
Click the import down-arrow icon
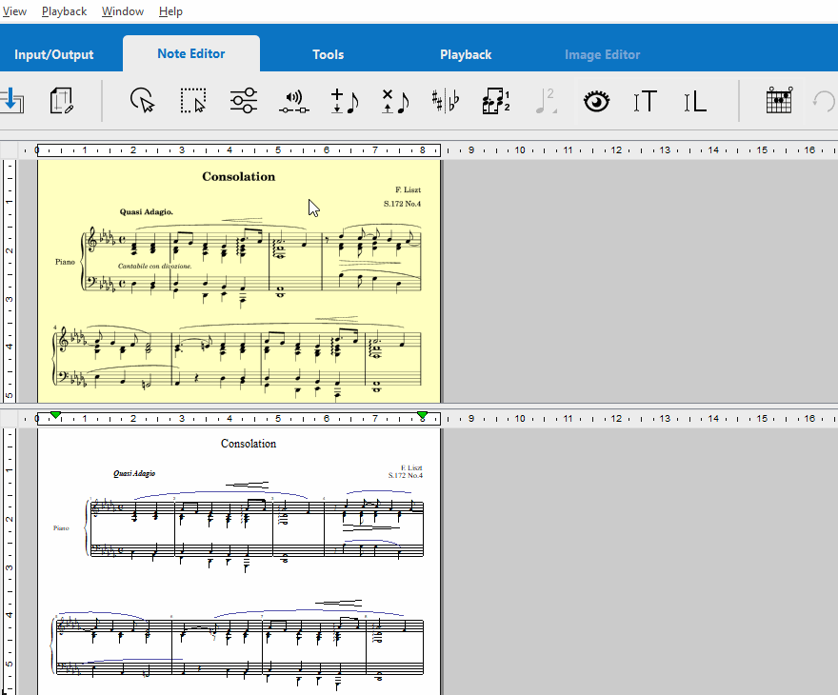[11, 100]
